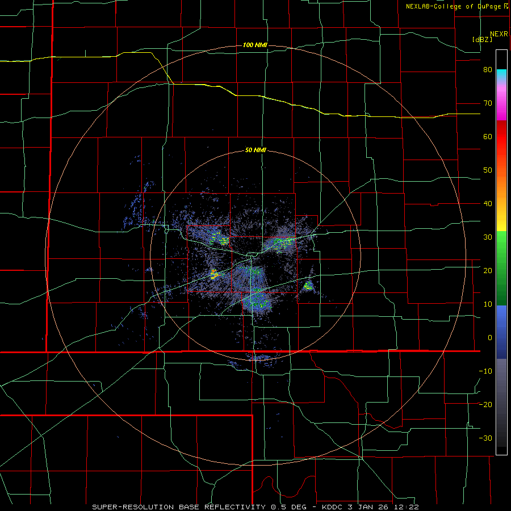
Task: Click the -10 dBZ scale value
Action: click(485, 371)
